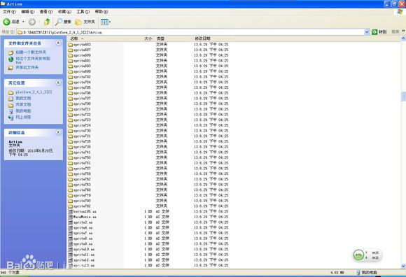Open Search (搜索) with the magnifier icon
406x277 pixels.
[59, 22]
